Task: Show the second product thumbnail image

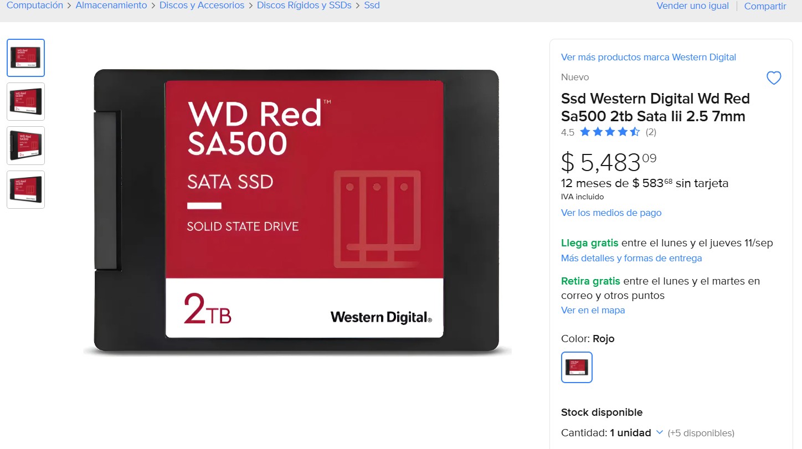Action: [25, 101]
